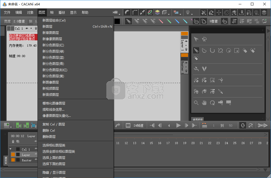Open the color palette icon in top toolbar

[x=226, y=12]
